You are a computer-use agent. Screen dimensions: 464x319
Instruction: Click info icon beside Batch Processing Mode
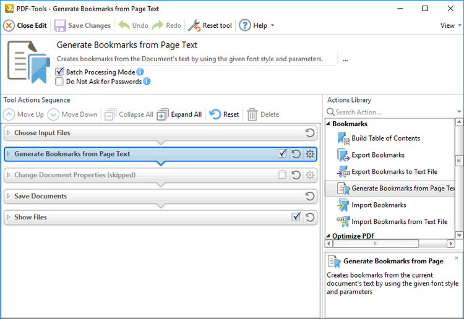(140, 72)
